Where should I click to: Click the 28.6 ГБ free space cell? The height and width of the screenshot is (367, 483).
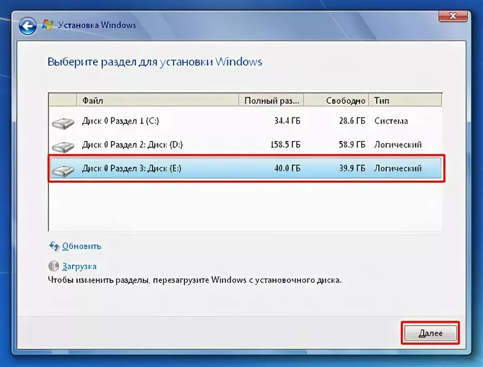352,121
